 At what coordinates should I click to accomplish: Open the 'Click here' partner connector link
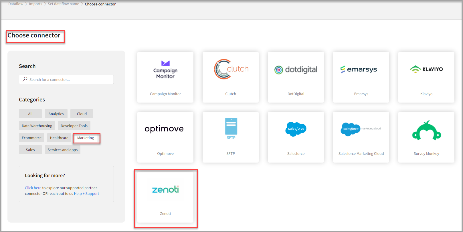[33, 188]
